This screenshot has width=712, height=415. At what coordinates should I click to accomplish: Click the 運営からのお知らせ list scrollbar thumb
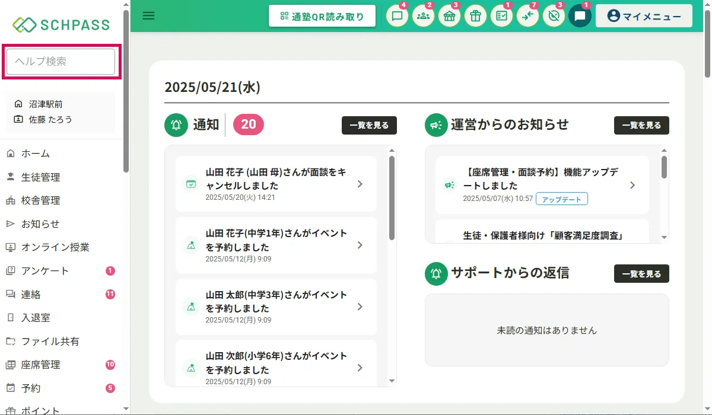point(664,167)
